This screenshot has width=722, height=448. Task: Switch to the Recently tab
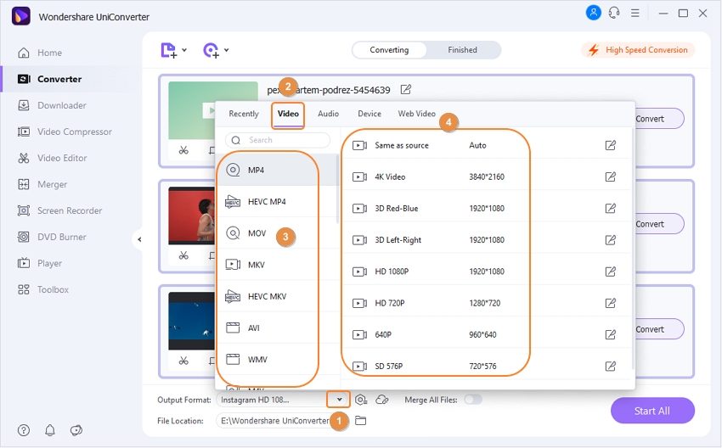point(244,114)
